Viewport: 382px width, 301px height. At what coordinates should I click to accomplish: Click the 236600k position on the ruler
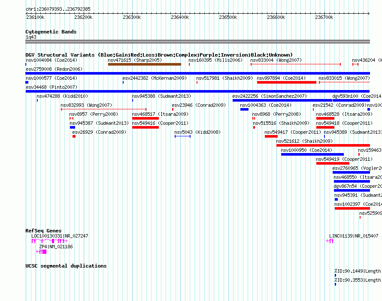click(x=276, y=17)
